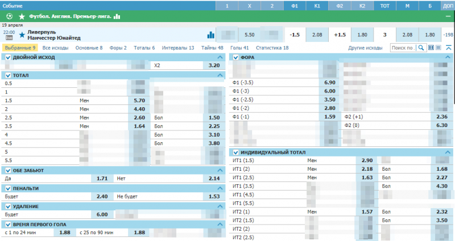Open the Статистика 18 tab
This screenshot has height=241, width=455.
272,48
